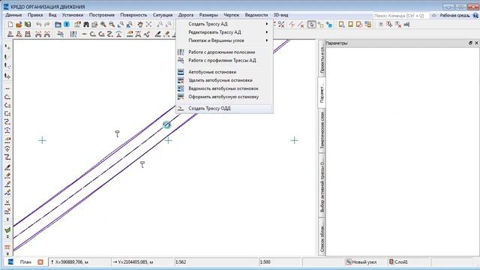Click the blue info icon
Viewport: 480px width, 270px height.
pos(67,25)
